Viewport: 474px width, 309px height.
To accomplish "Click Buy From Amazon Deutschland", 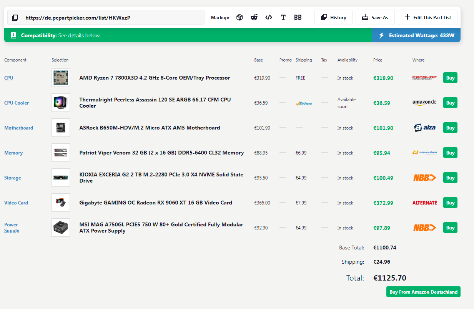I will tap(423, 292).
